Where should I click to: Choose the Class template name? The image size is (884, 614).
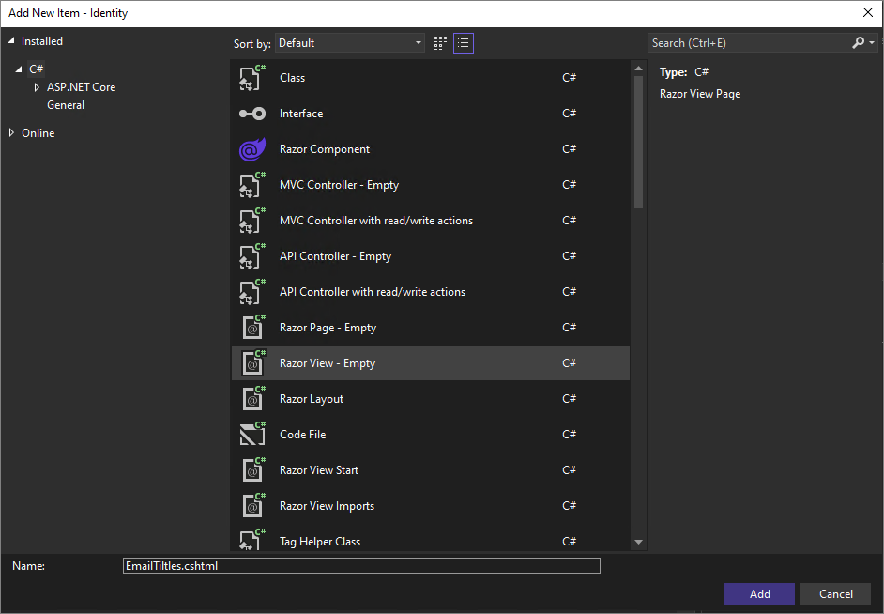tap(292, 78)
